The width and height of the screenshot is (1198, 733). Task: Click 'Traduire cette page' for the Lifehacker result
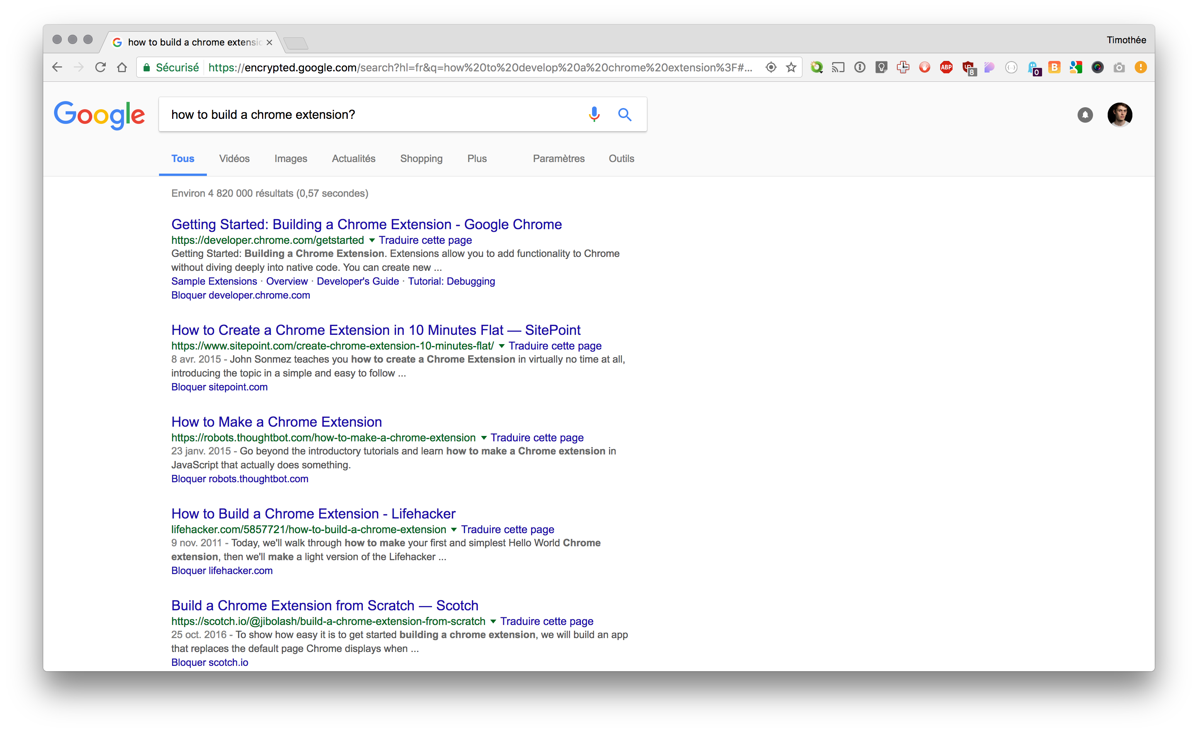[508, 530]
